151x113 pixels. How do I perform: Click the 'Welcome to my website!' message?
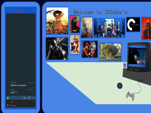[x=18, y=85]
